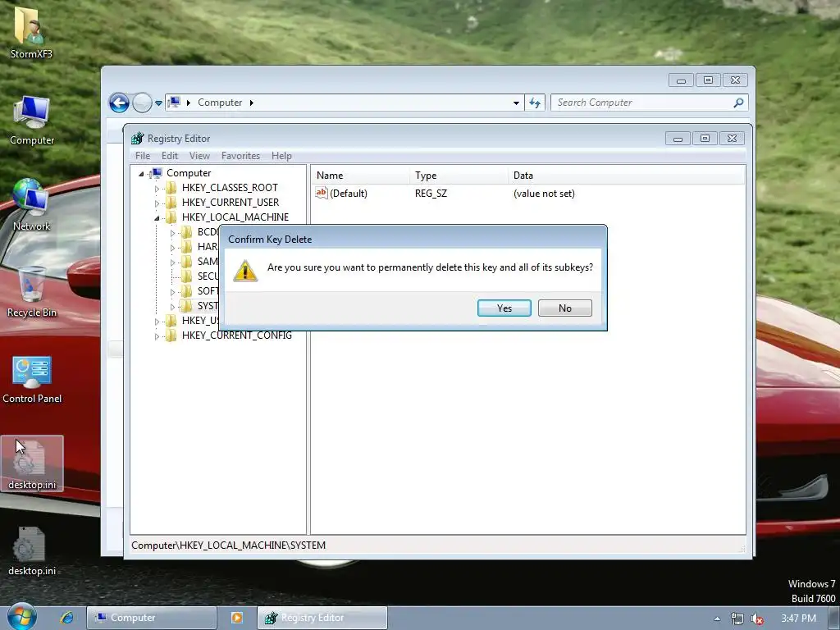This screenshot has height=630, width=840.
Task: Select the highlighted desktop.ini file
Action: pos(32,464)
